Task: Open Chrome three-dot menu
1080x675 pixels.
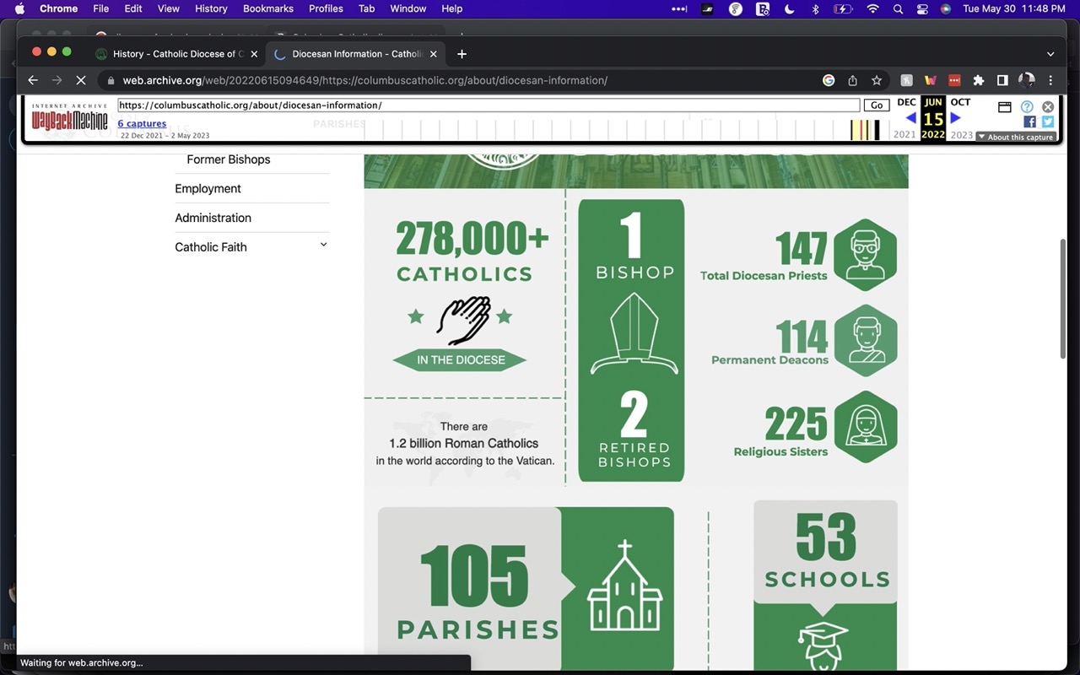Action: click(x=1050, y=80)
